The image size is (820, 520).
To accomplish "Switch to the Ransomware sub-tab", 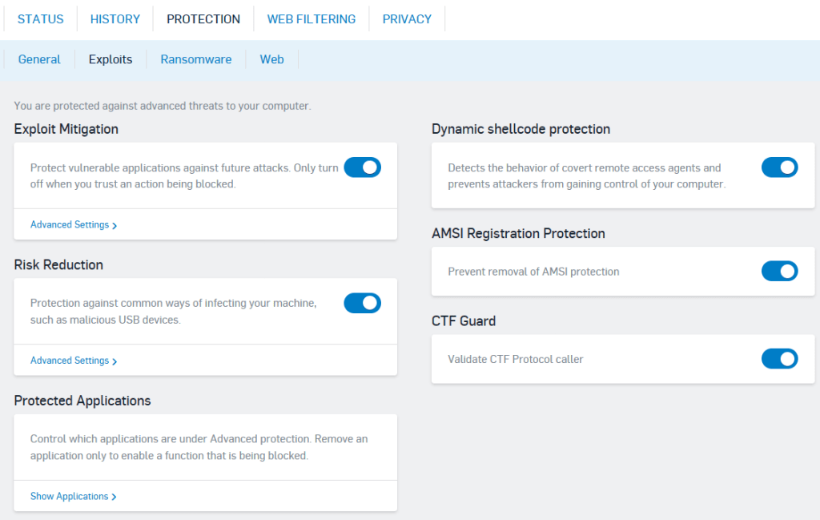I will click(196, 59).
